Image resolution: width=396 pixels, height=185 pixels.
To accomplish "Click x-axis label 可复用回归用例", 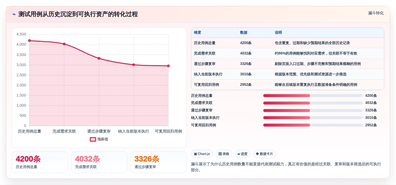I will click(168, 131).
